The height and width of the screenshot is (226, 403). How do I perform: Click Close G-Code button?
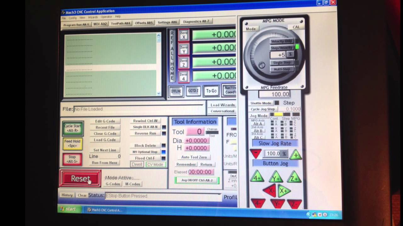105,134
